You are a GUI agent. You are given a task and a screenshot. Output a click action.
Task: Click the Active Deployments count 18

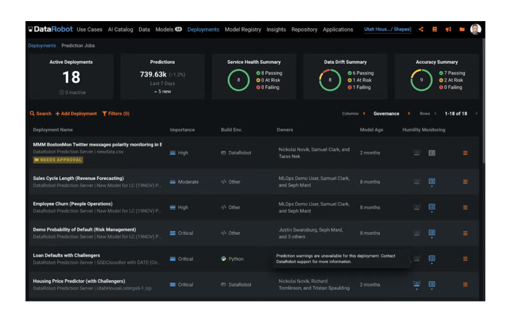(71, 77)
